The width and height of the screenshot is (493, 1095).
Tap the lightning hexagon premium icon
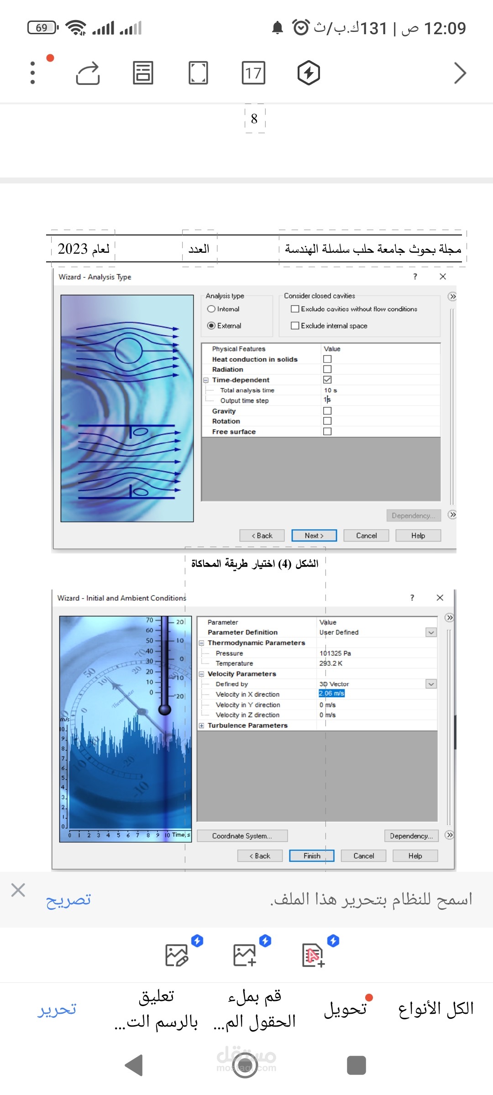(309, 73)
